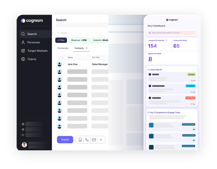The width and height of the screenshot is (217, 169).
Task: Click the AI prompt field 'Sales directors based in London'
Action: point(172,33)
